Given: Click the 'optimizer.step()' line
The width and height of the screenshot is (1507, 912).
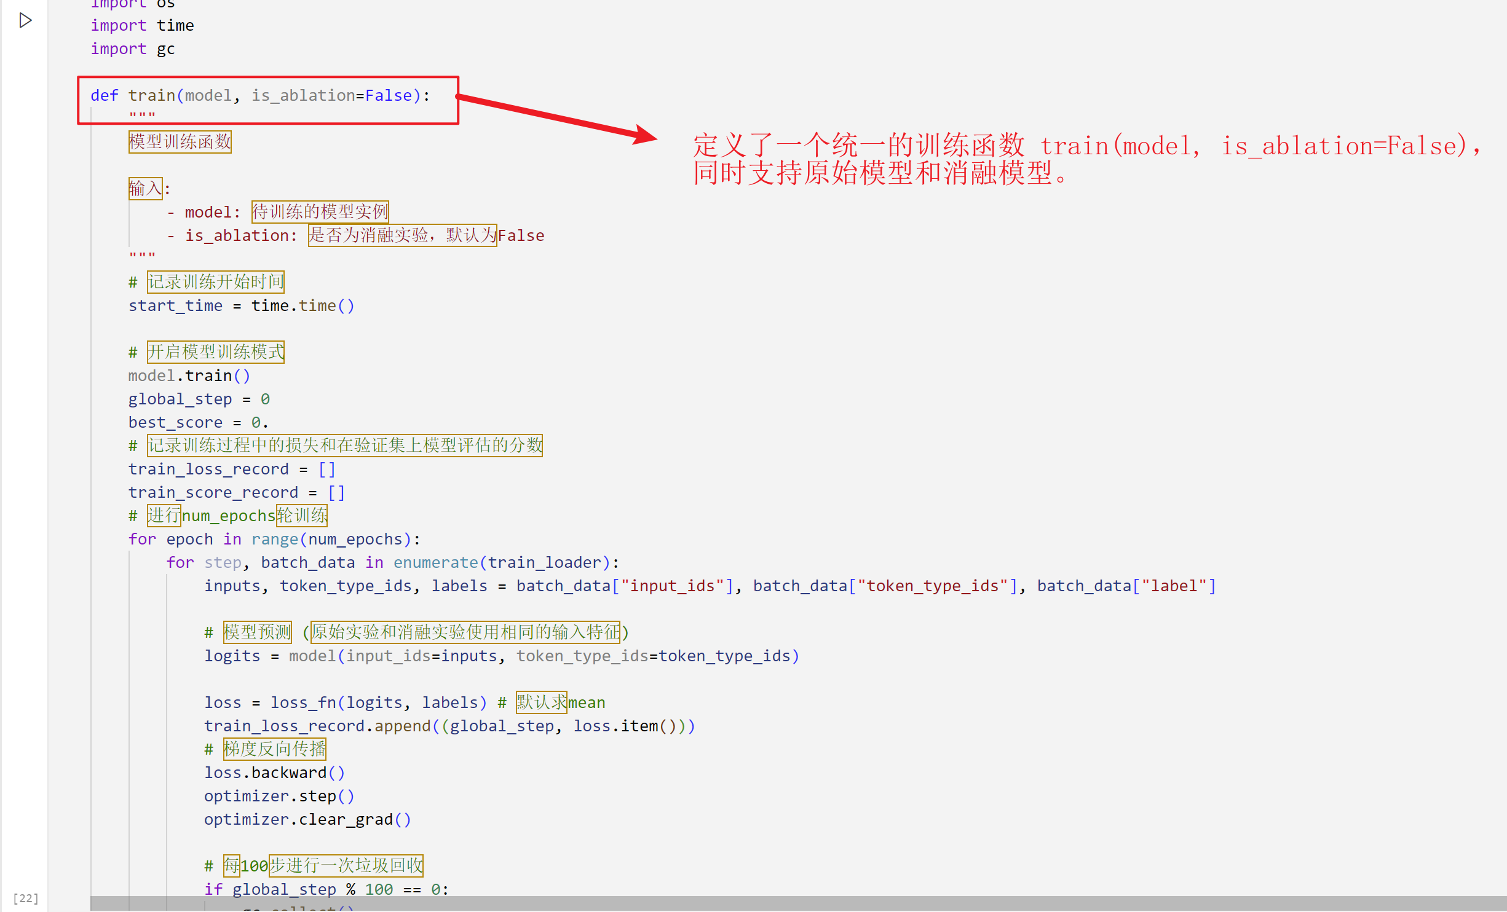Looking at the screenshot, I should pyautogui.click(x=279, y=796).
